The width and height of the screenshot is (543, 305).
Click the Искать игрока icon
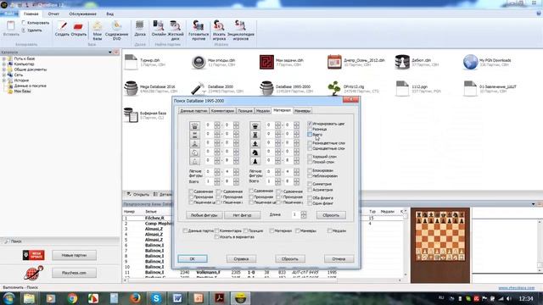pos(219,30)
